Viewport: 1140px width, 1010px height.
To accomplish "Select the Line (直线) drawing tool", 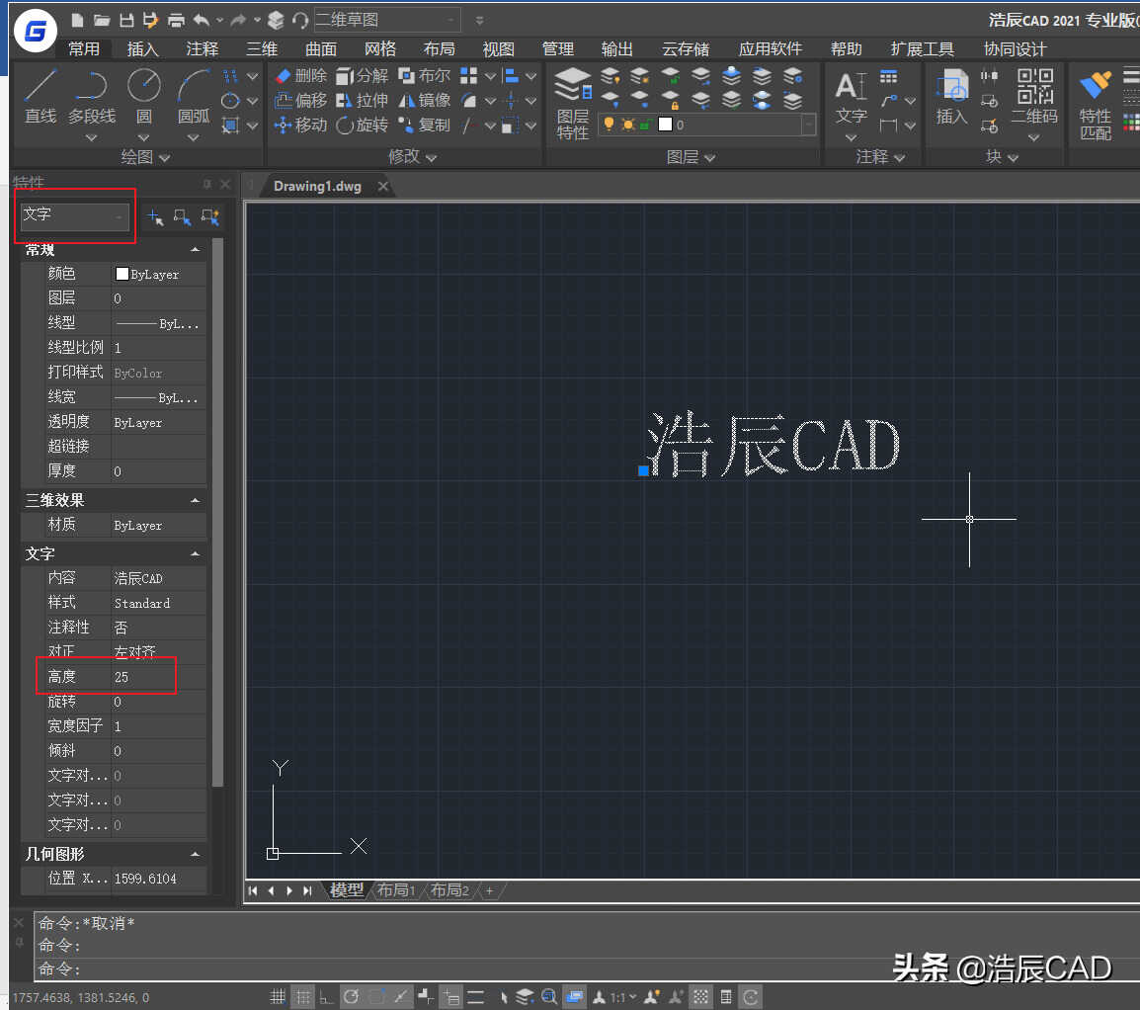I will pyautogui.click(x=41, y=96).
